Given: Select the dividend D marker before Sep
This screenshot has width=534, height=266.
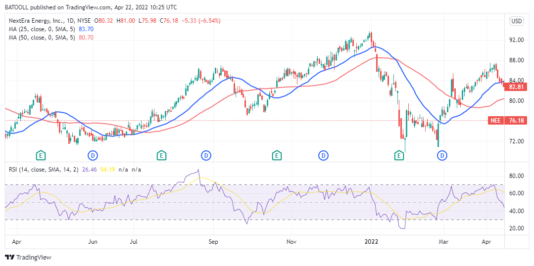Looking at the screenshot, I should click(206, 156).
